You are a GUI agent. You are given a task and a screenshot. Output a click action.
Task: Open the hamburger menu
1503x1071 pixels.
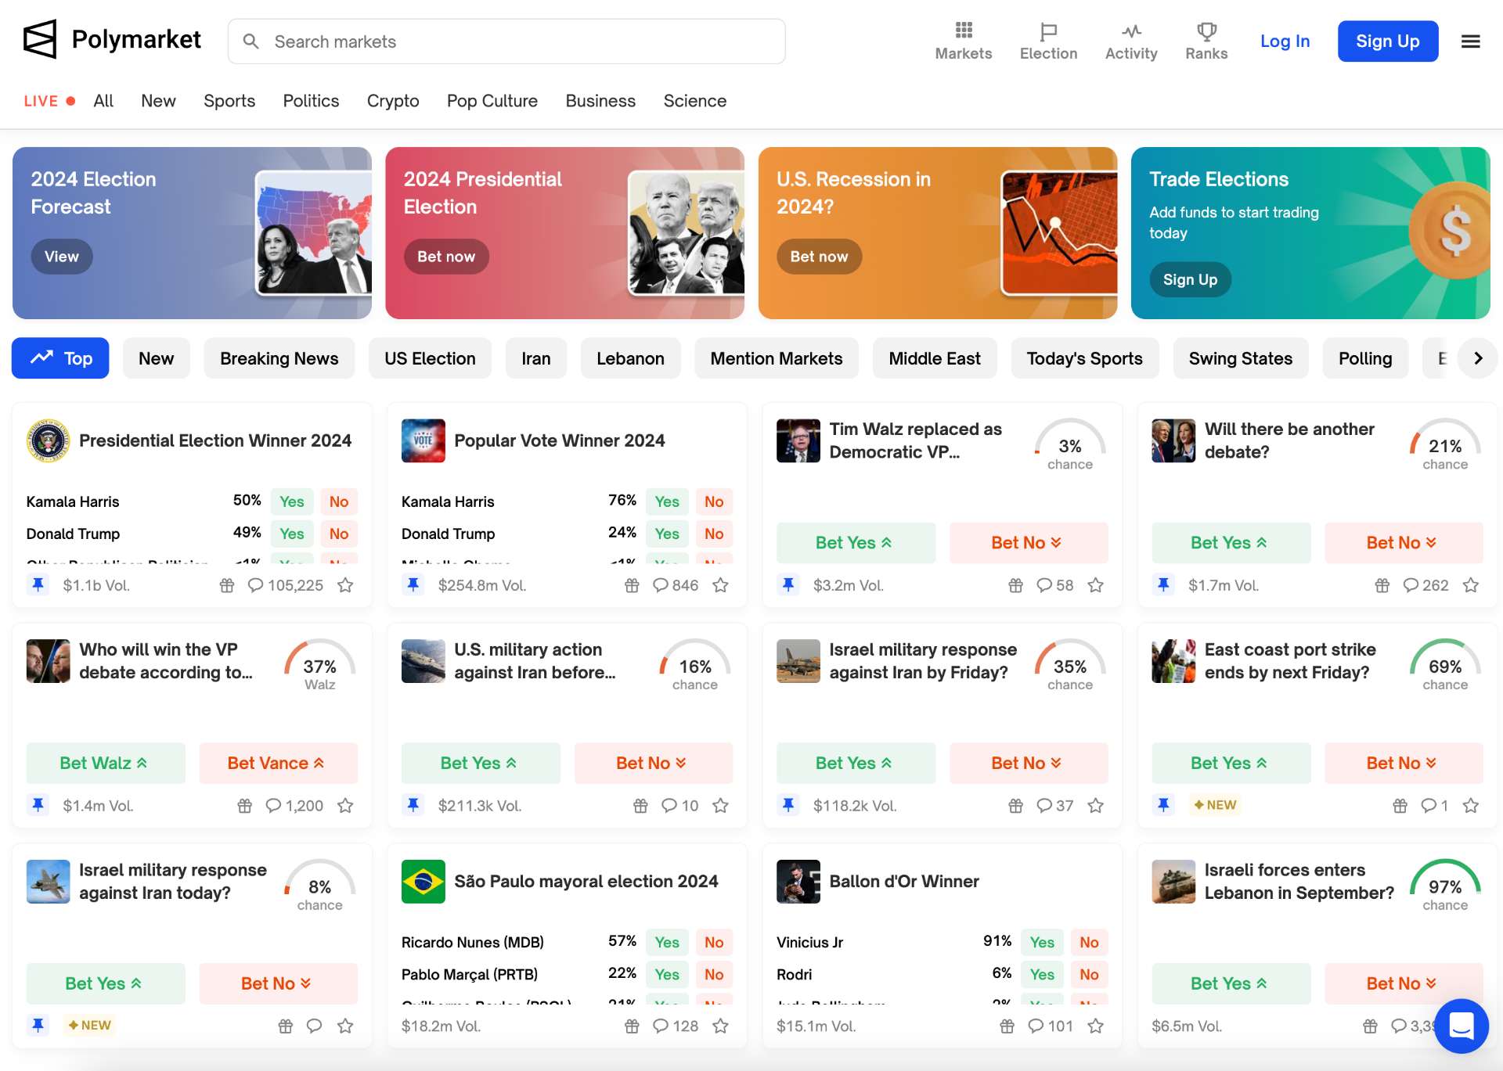(1471, 41)
